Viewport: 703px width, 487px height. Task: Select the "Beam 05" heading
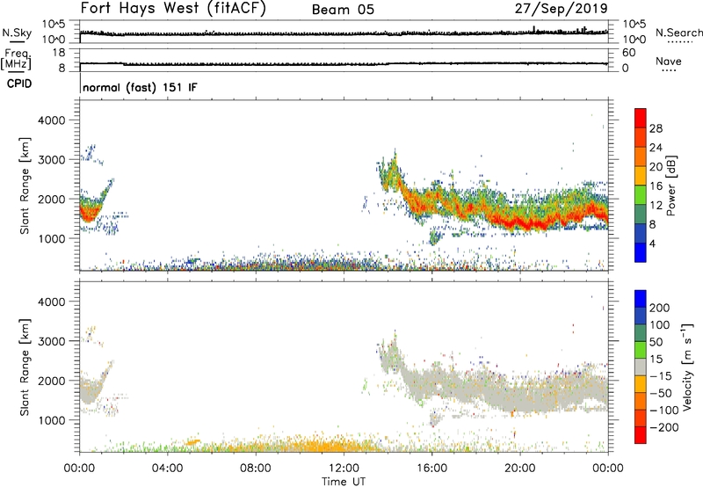[343, 10]
